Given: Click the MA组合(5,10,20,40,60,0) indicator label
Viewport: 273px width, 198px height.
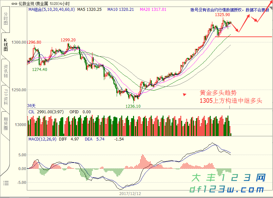Looking at the screenshot, I should [x=51, y=10].
